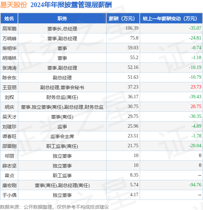Click the salary value 52.16
The image size is (203, 210).
133,67
